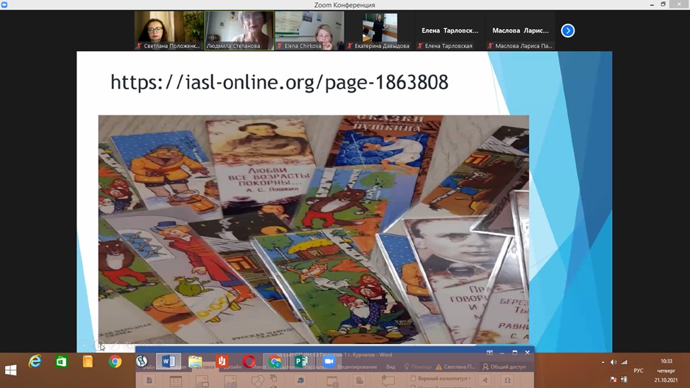Select Екатерина Давыдова video thumbnail
Image resolution: width=690 pixels, height=388 pixels.
[x=380, y=30]
